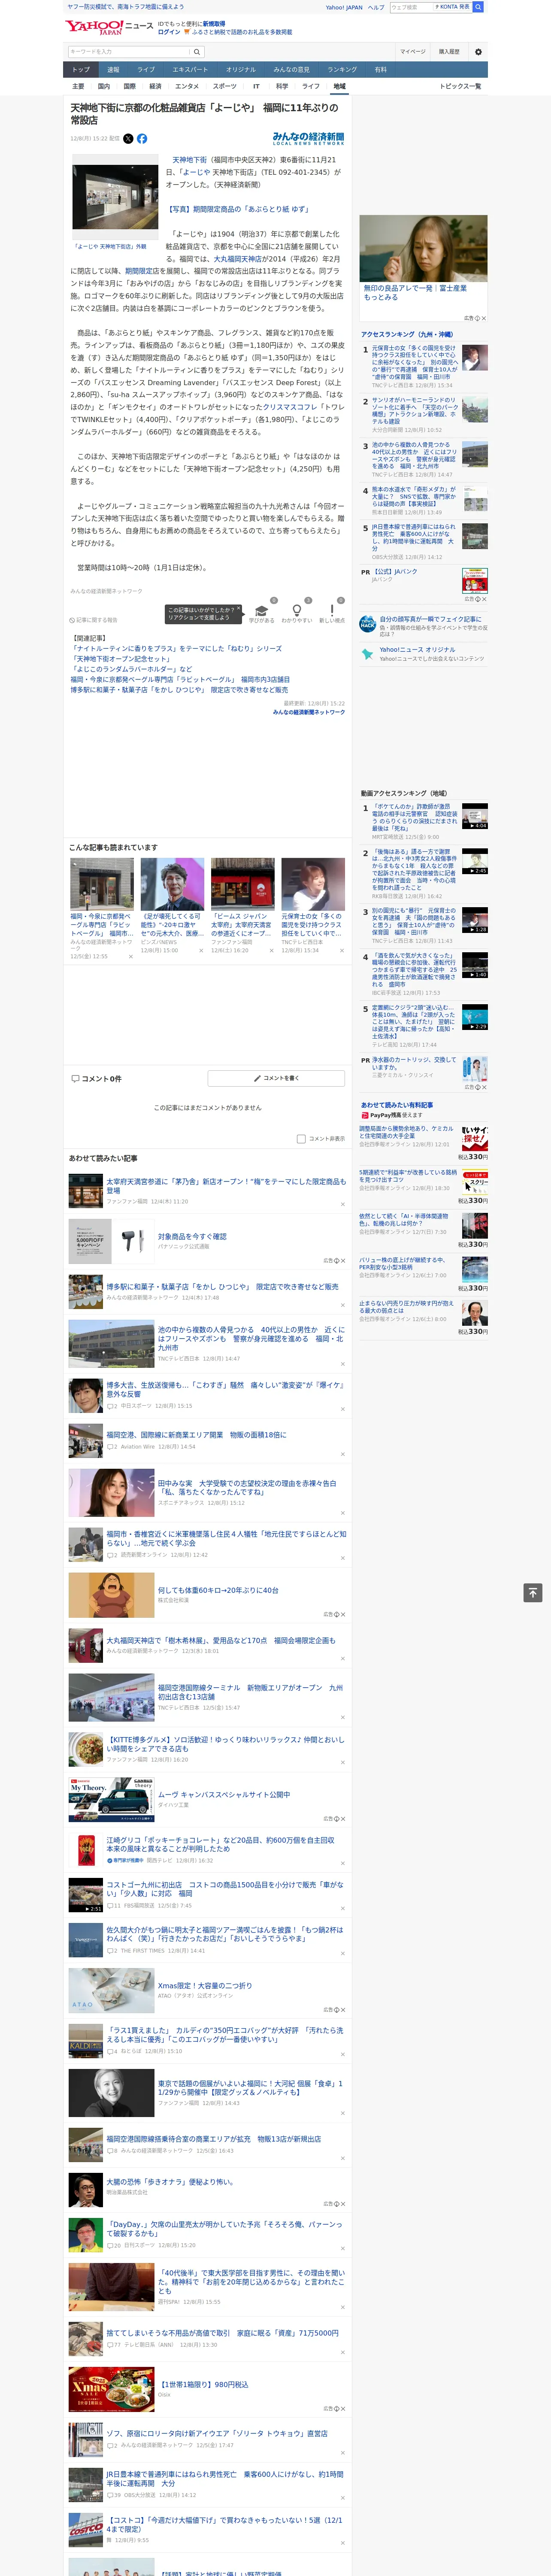Open the ライブ tab in dark navigation bar
Viewport: 551px width, 2576px height.
(146, 69)
